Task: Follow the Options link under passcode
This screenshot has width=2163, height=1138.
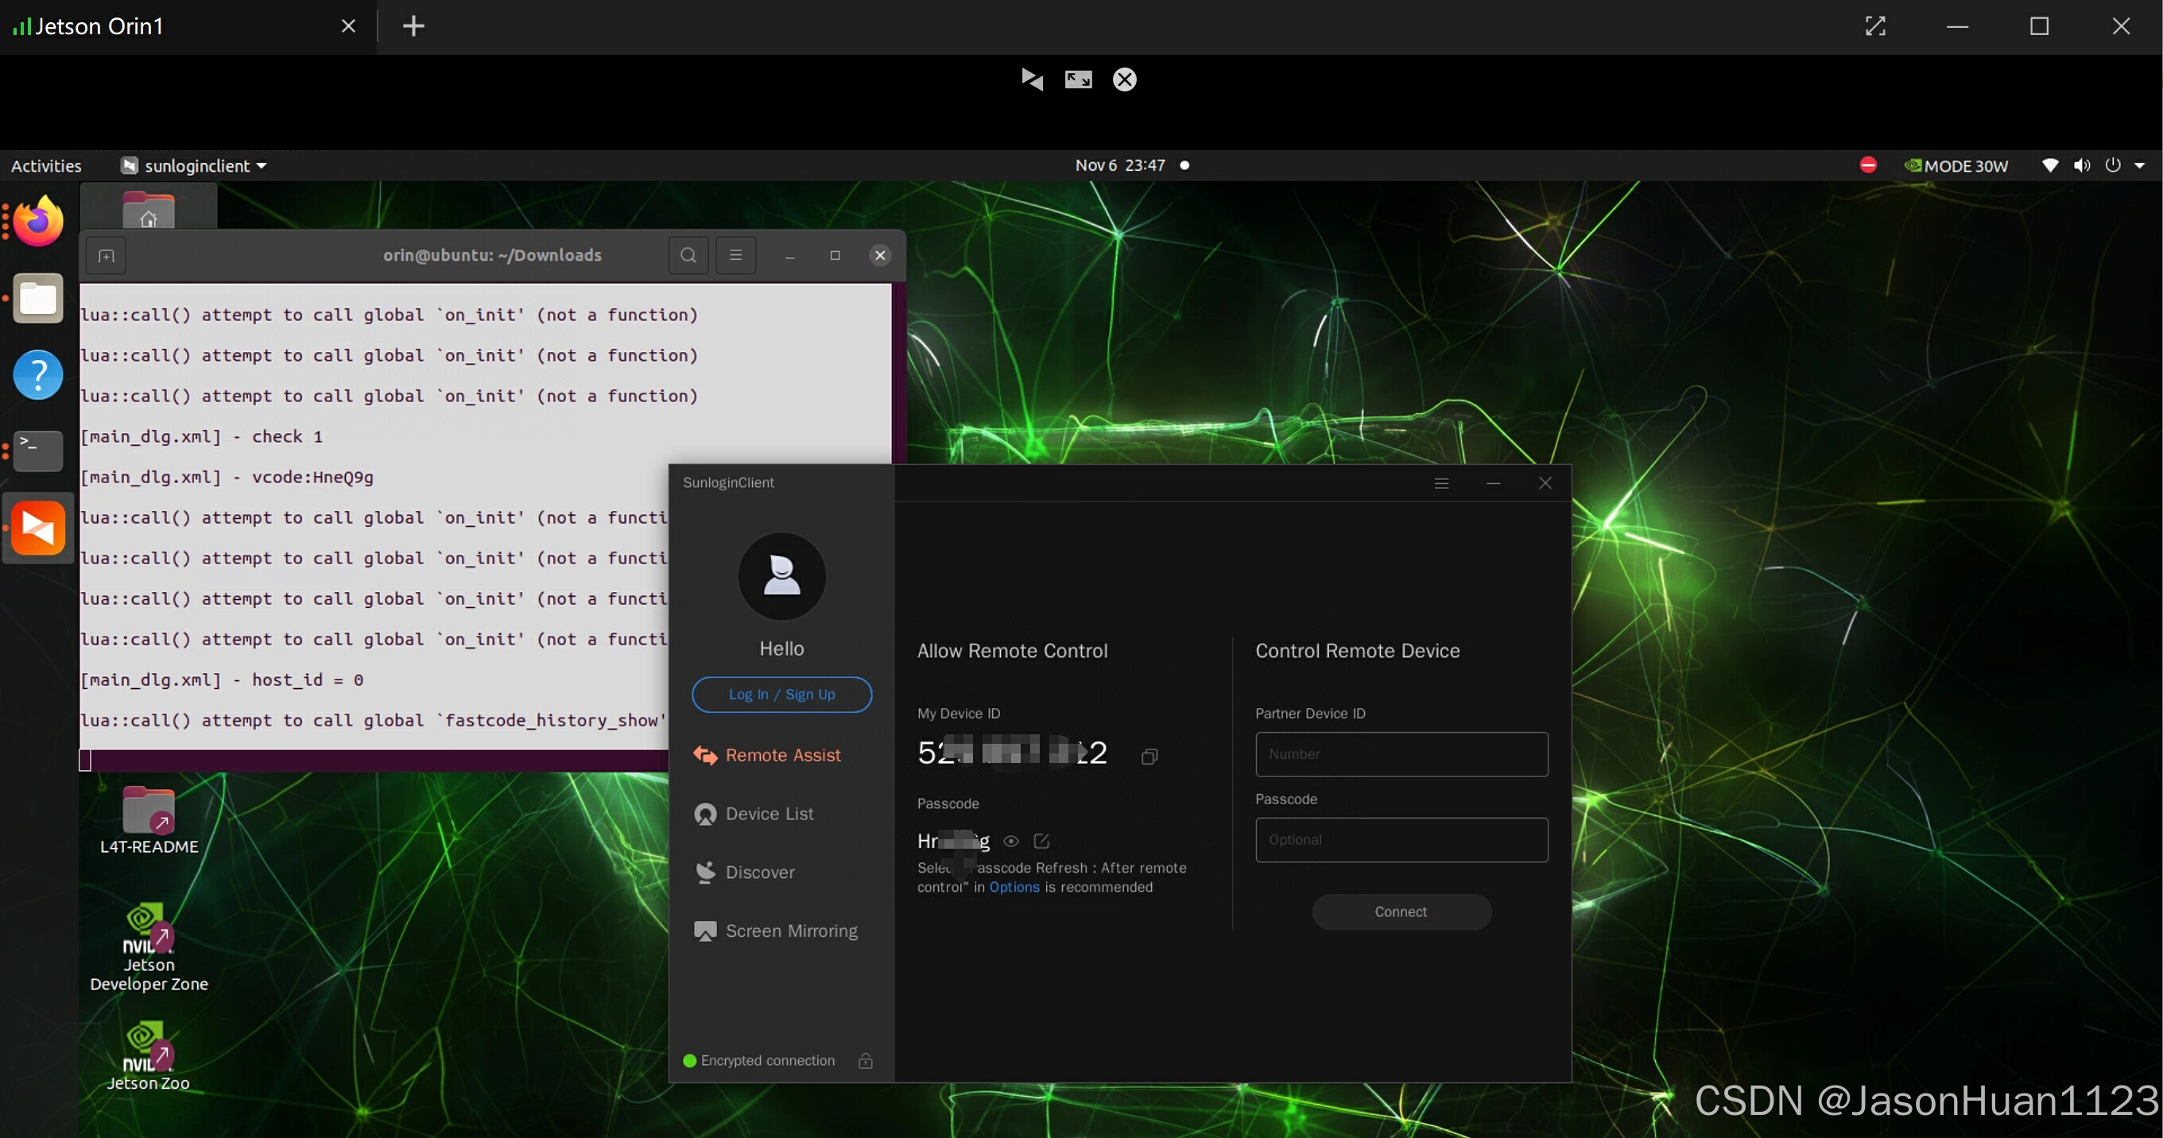Action: pyautogui.click(x=1014, y=887)
